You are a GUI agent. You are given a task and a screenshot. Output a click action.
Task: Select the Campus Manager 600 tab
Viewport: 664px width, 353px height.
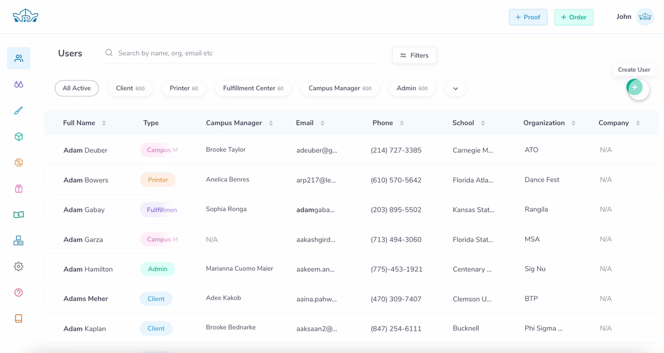340,88
